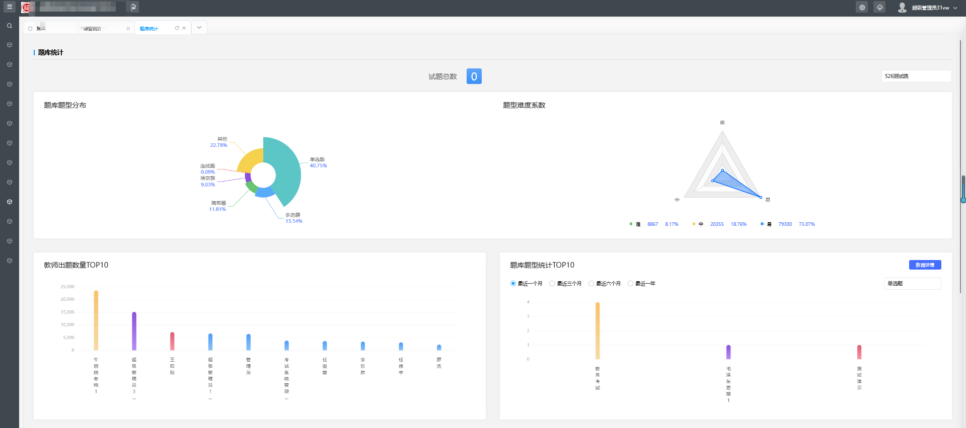
Task: Refresh the 题库统计 tab
Action: pos(177,28)
